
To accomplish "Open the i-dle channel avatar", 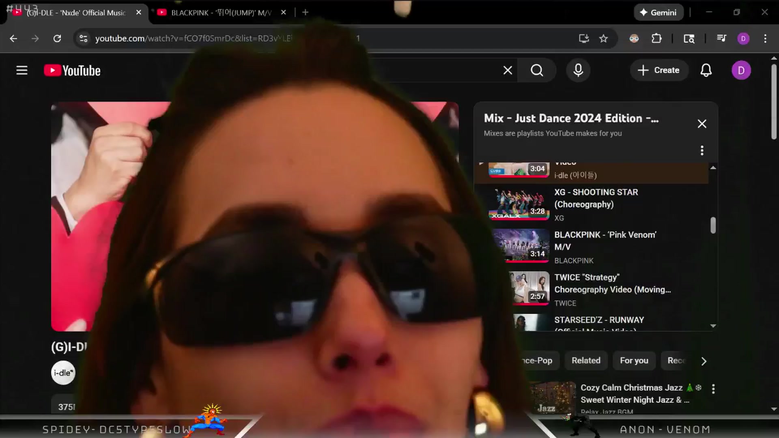I will point(63,373).
